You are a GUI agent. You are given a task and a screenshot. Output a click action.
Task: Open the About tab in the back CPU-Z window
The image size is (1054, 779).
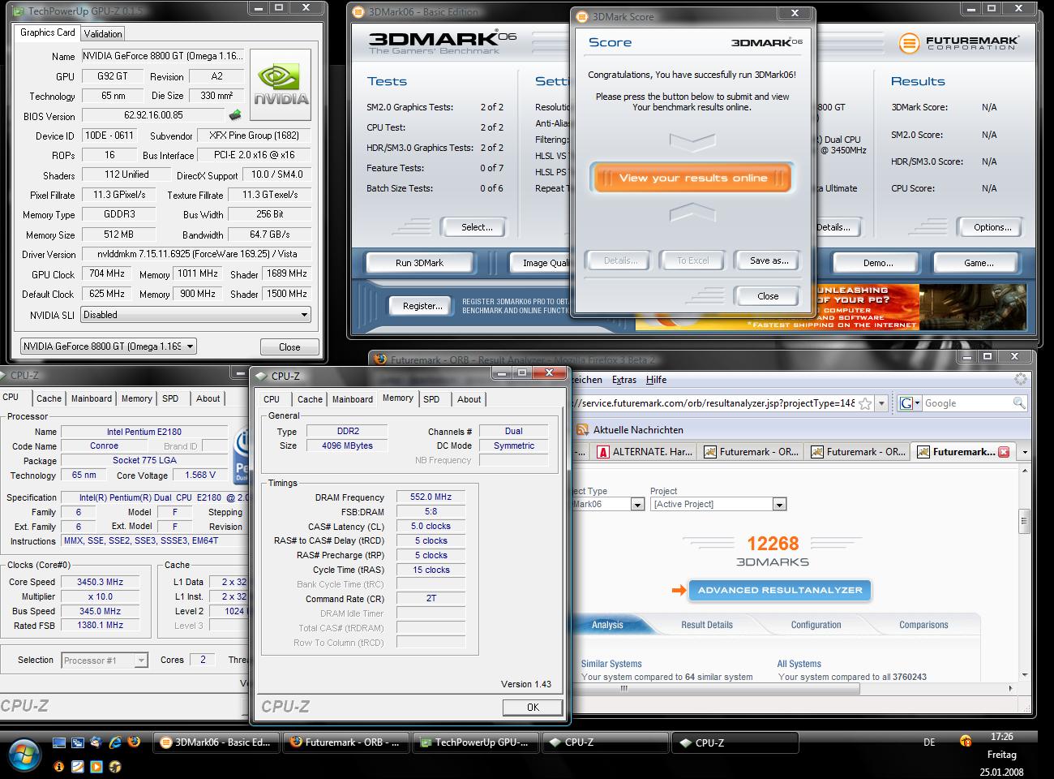pyautogui.click(x=208, y=398)
